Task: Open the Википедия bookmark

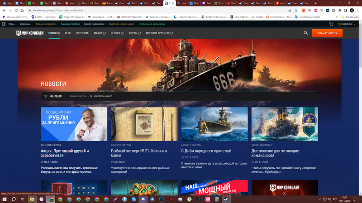Action: pos(101,17)
